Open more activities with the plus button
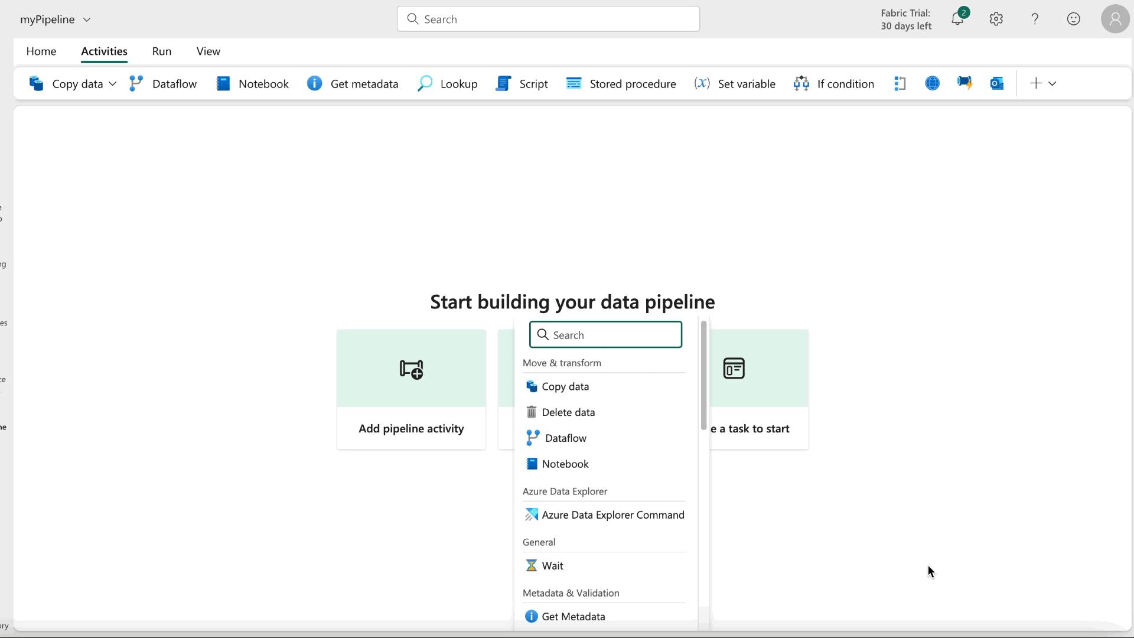The height and width of the screenshot is (638, 1134). click(1042, 84)
